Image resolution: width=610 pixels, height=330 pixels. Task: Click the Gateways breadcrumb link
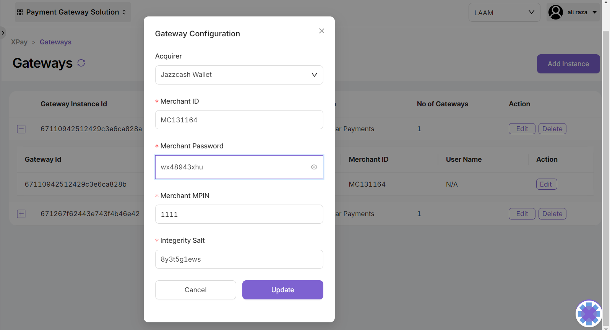pyautogui.click(x=55, y=42)
